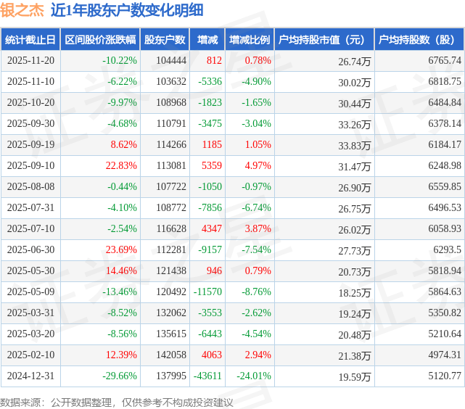Select the date cell 2025-11-10
This screenshot has width=465, height=409.
pyautogui.click(x=31, y=81)
